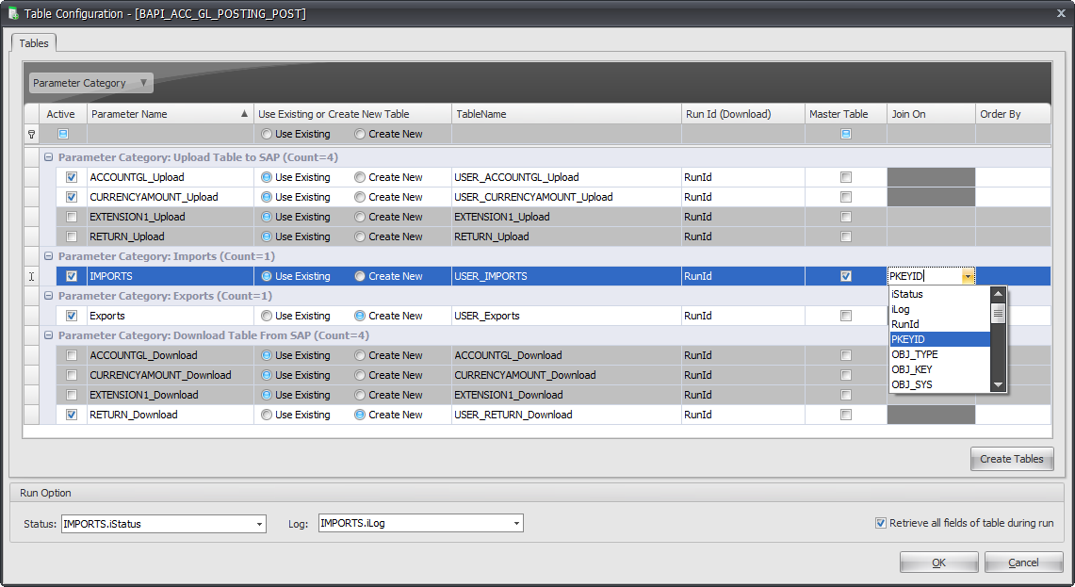The height and width of the screenshot is (587, 1075).
Task: Switch to the Tables tab
Action: tap(34, 43)
